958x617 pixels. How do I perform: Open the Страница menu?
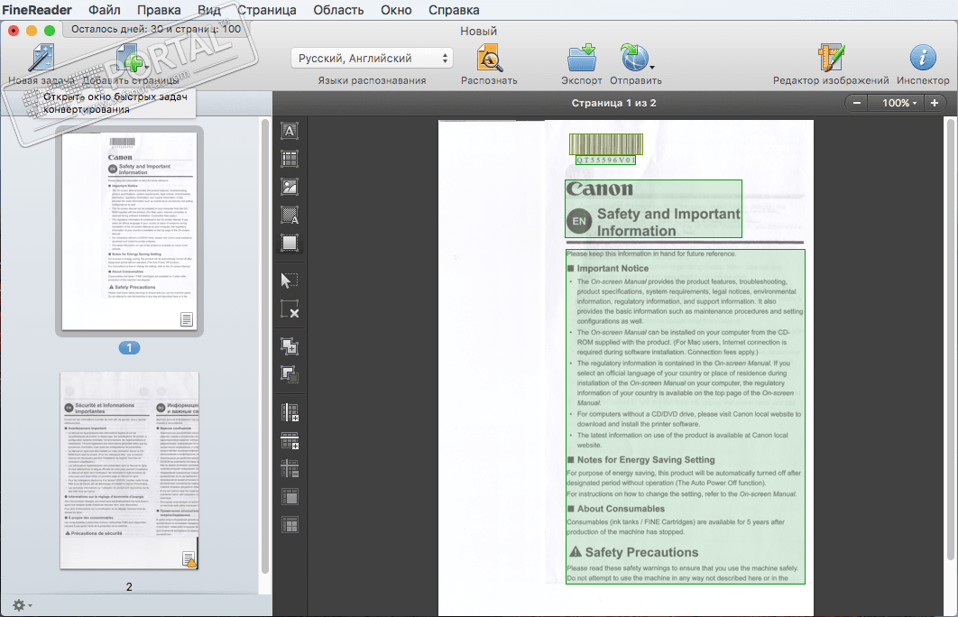267,10
